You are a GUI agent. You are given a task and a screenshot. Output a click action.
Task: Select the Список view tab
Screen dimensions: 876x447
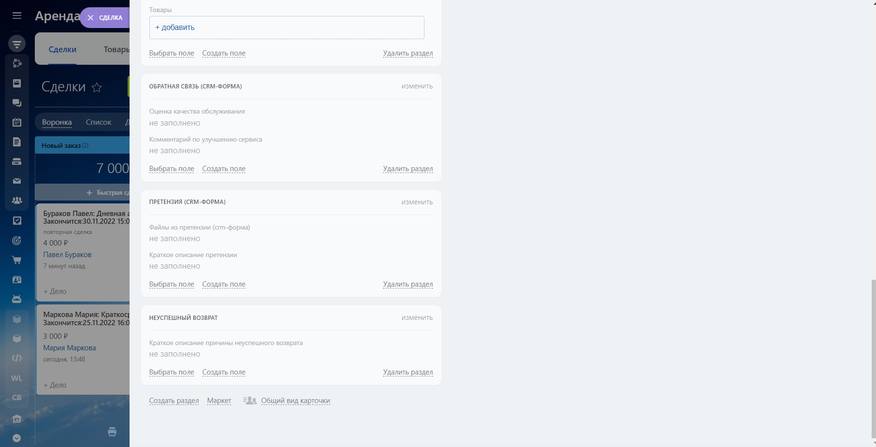99,122
